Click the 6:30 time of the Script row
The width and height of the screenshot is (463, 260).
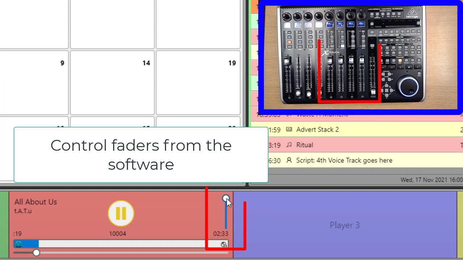click(275, 161)
